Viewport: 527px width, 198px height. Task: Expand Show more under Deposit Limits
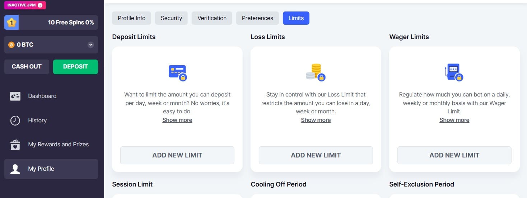[x=177, y=120]
